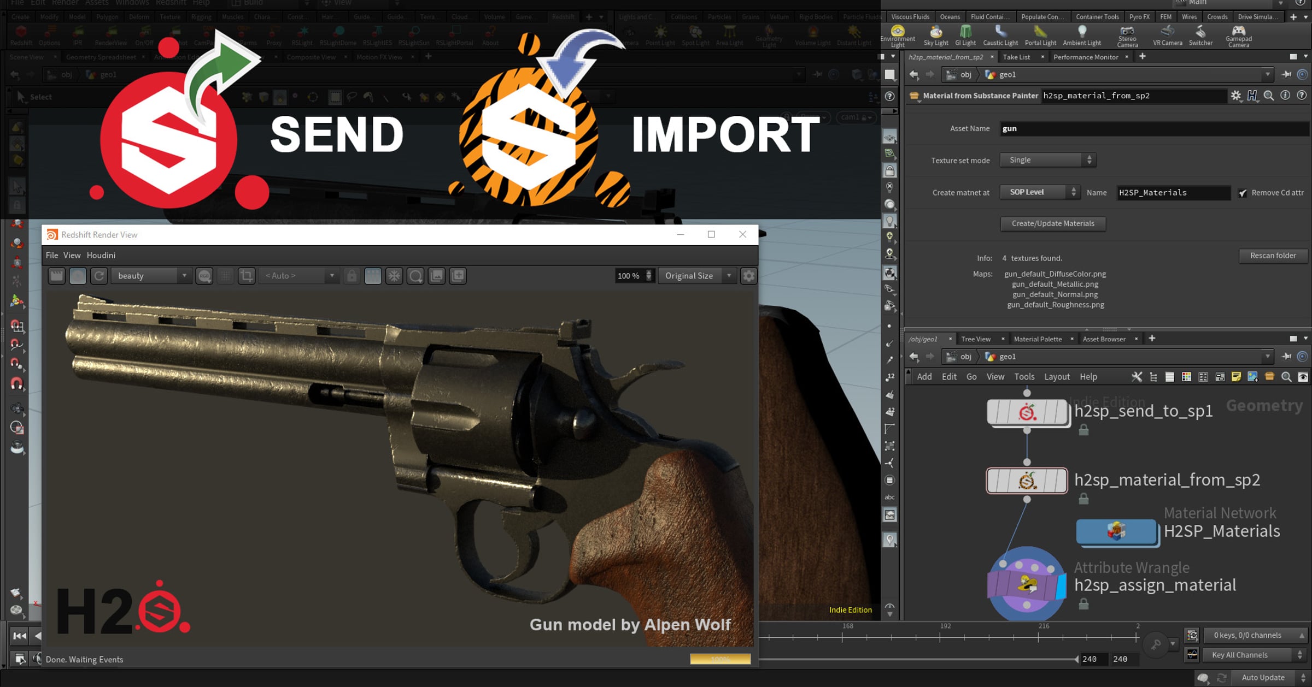Open the beauty AOV dropdown
Viewport: 1312px width, 687px height.
point(151,276)
